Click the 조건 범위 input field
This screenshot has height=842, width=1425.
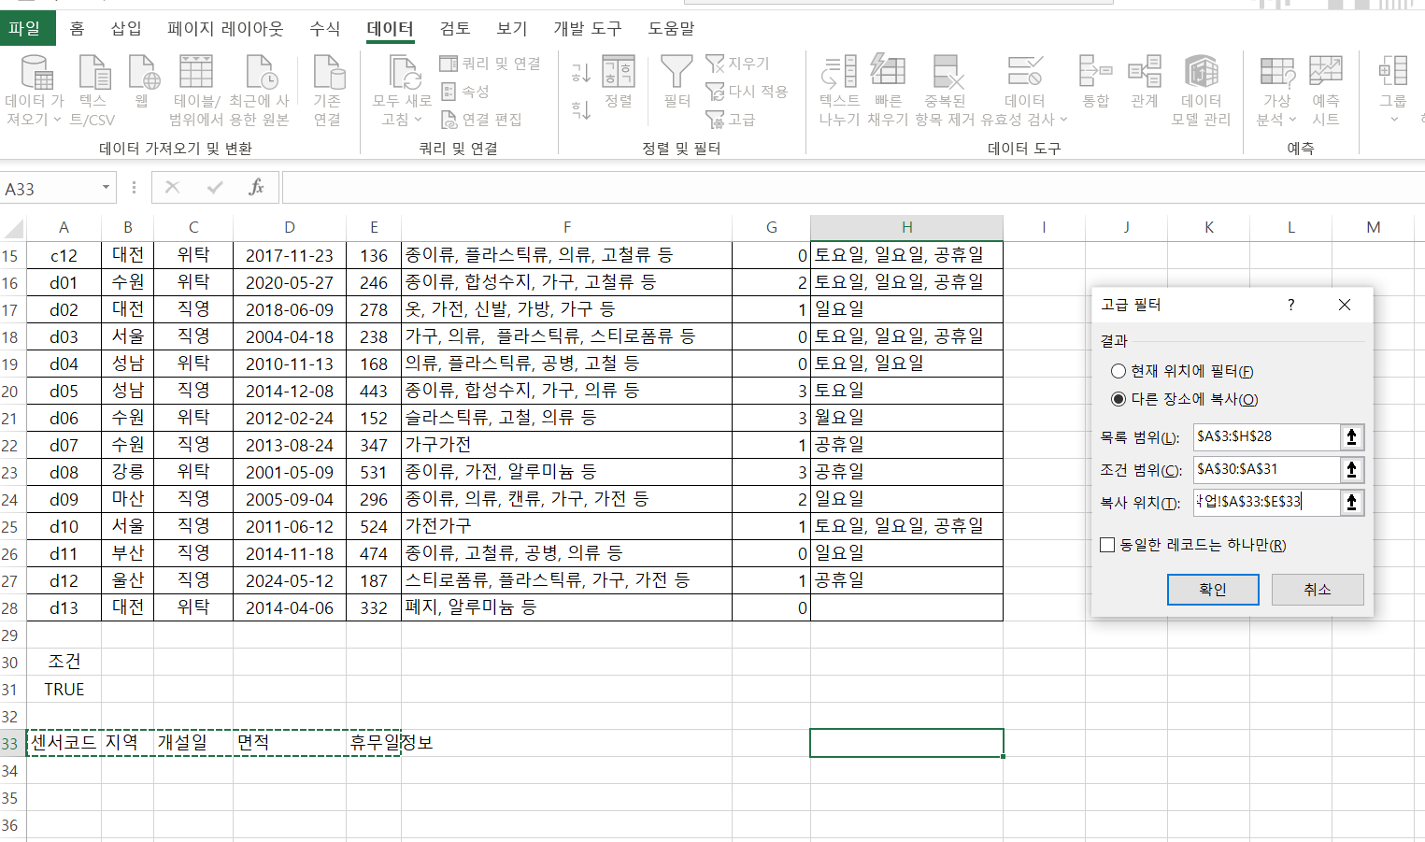coord(1265,469)
